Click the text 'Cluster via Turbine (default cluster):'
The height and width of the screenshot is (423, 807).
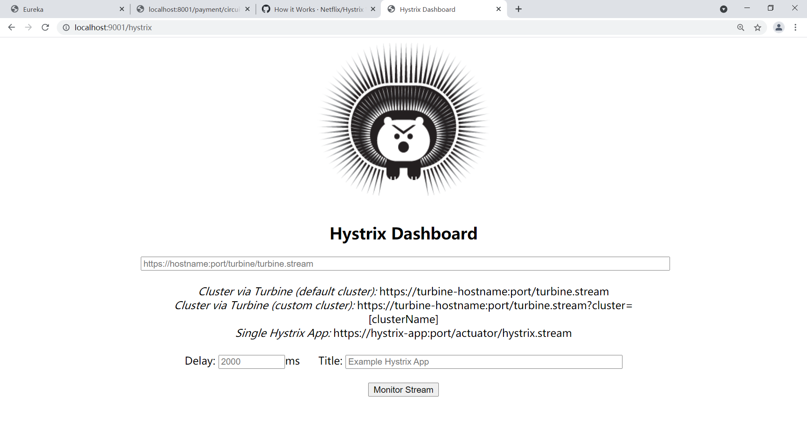(x=287, y=292)
